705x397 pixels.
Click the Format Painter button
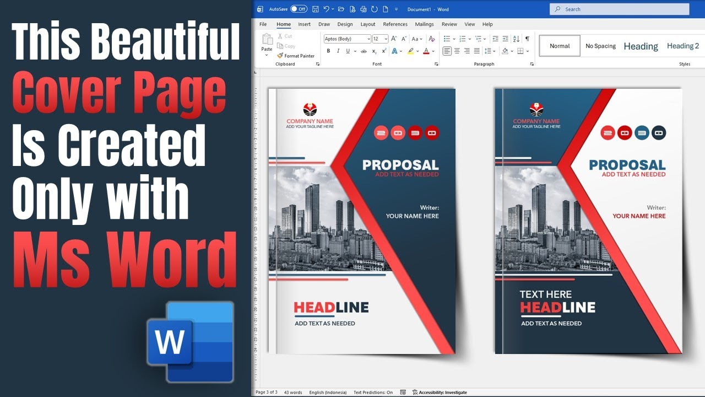click(x=296, y=56)
